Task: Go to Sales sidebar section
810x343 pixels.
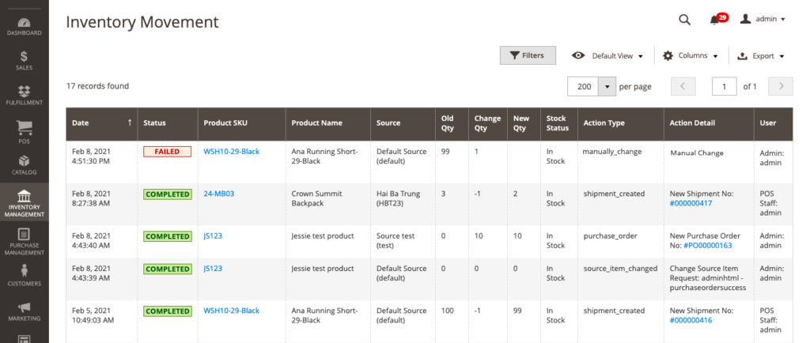Action: tap(25, 61)
